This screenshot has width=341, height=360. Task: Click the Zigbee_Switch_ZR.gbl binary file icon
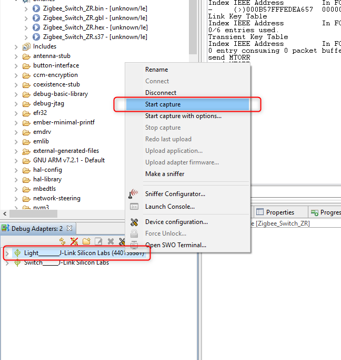[36, 18]
